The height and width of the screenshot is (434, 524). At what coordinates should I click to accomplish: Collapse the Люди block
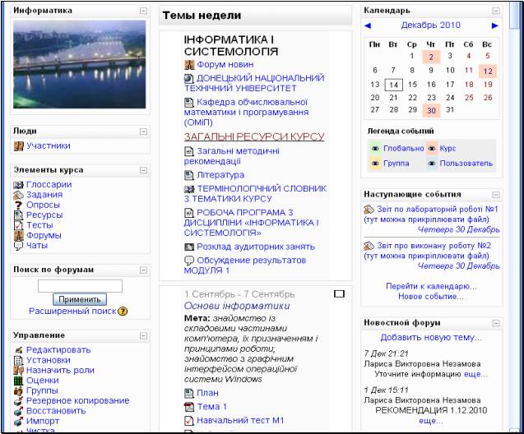pos(143,131)
